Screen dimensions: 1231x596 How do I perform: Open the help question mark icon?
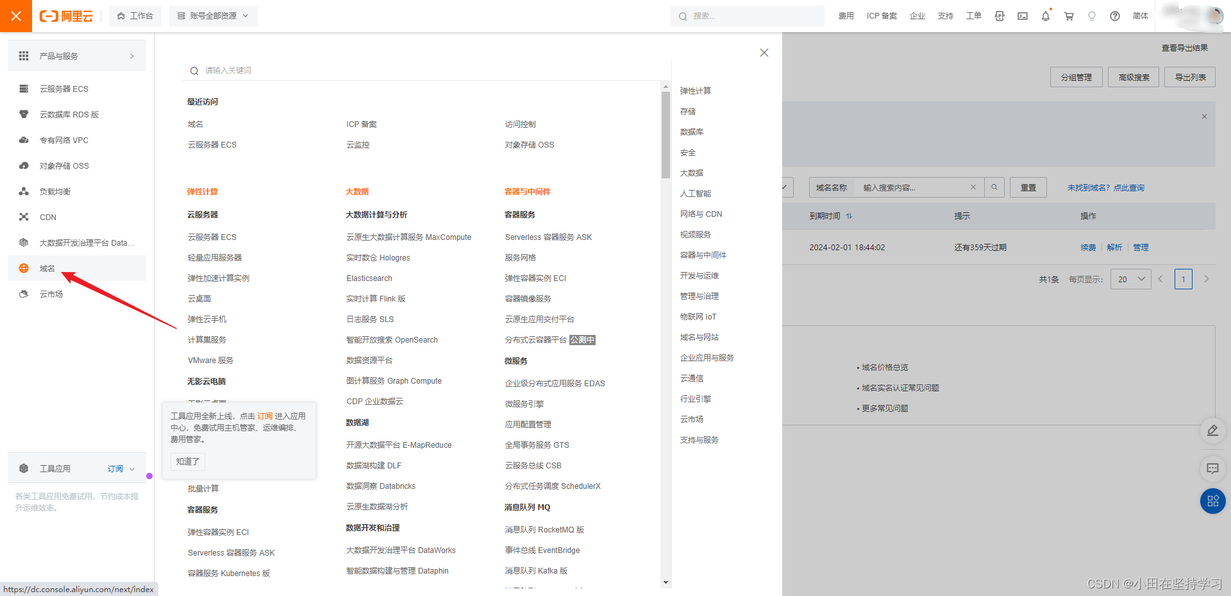coord(1115,16)
